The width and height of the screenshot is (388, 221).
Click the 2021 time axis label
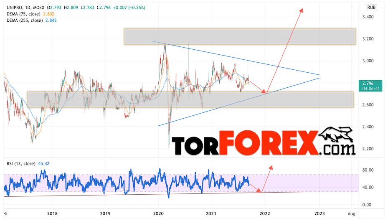(x=211, y=213)
